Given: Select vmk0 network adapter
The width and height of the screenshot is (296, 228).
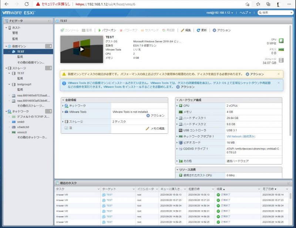Looking at the screenshot, I should (21, 122).
